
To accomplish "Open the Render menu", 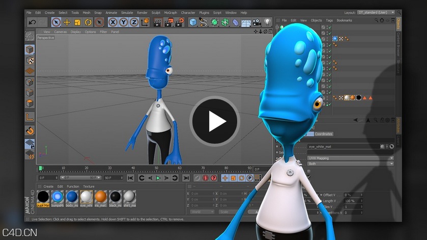I will tap(142, 13).
